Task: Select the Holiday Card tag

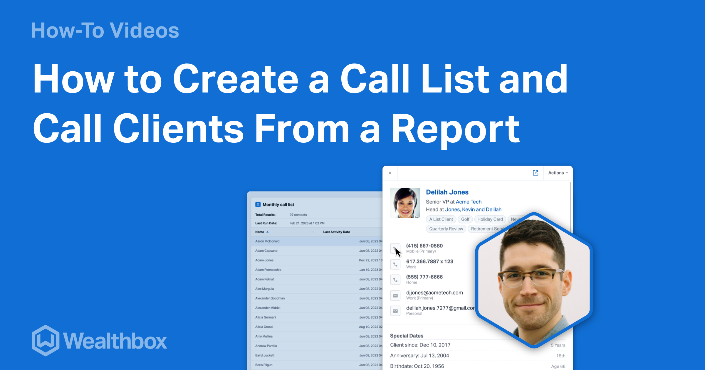Action: (490, 219)
